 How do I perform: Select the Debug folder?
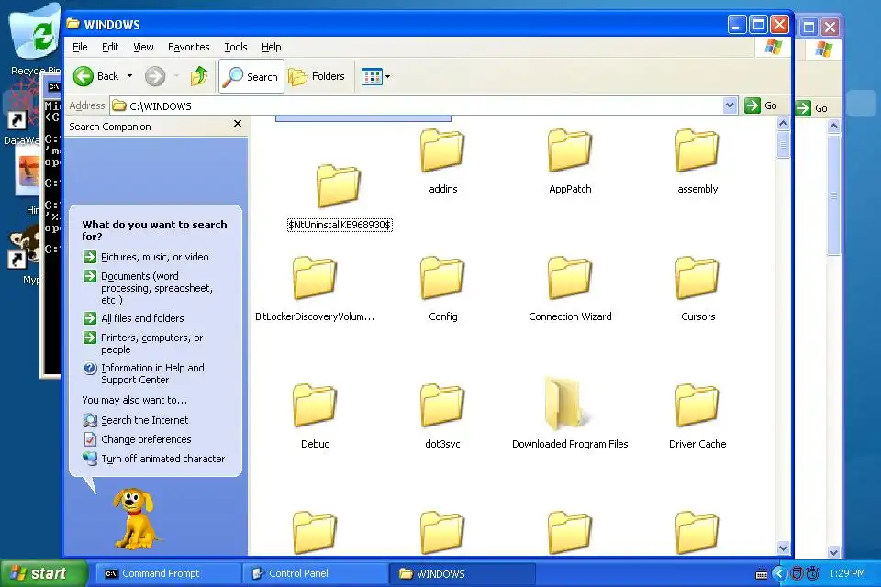coord(315,416)
